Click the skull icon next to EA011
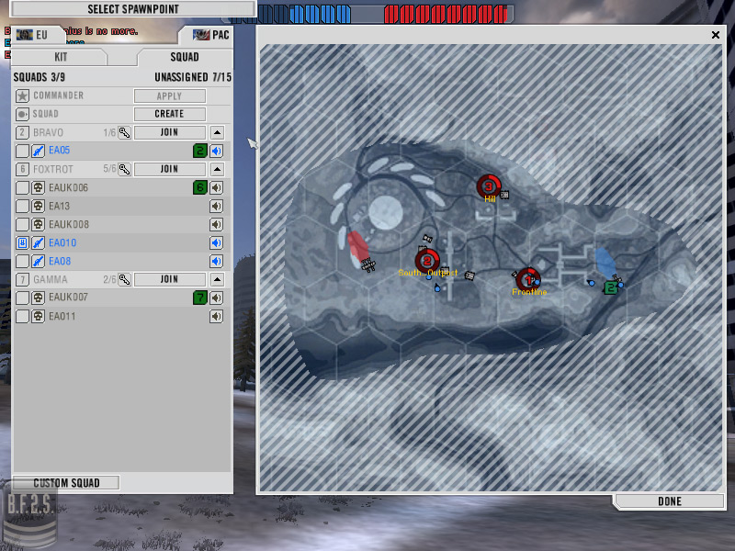This screenshot has height=551, width=735. tap(38, 316)
